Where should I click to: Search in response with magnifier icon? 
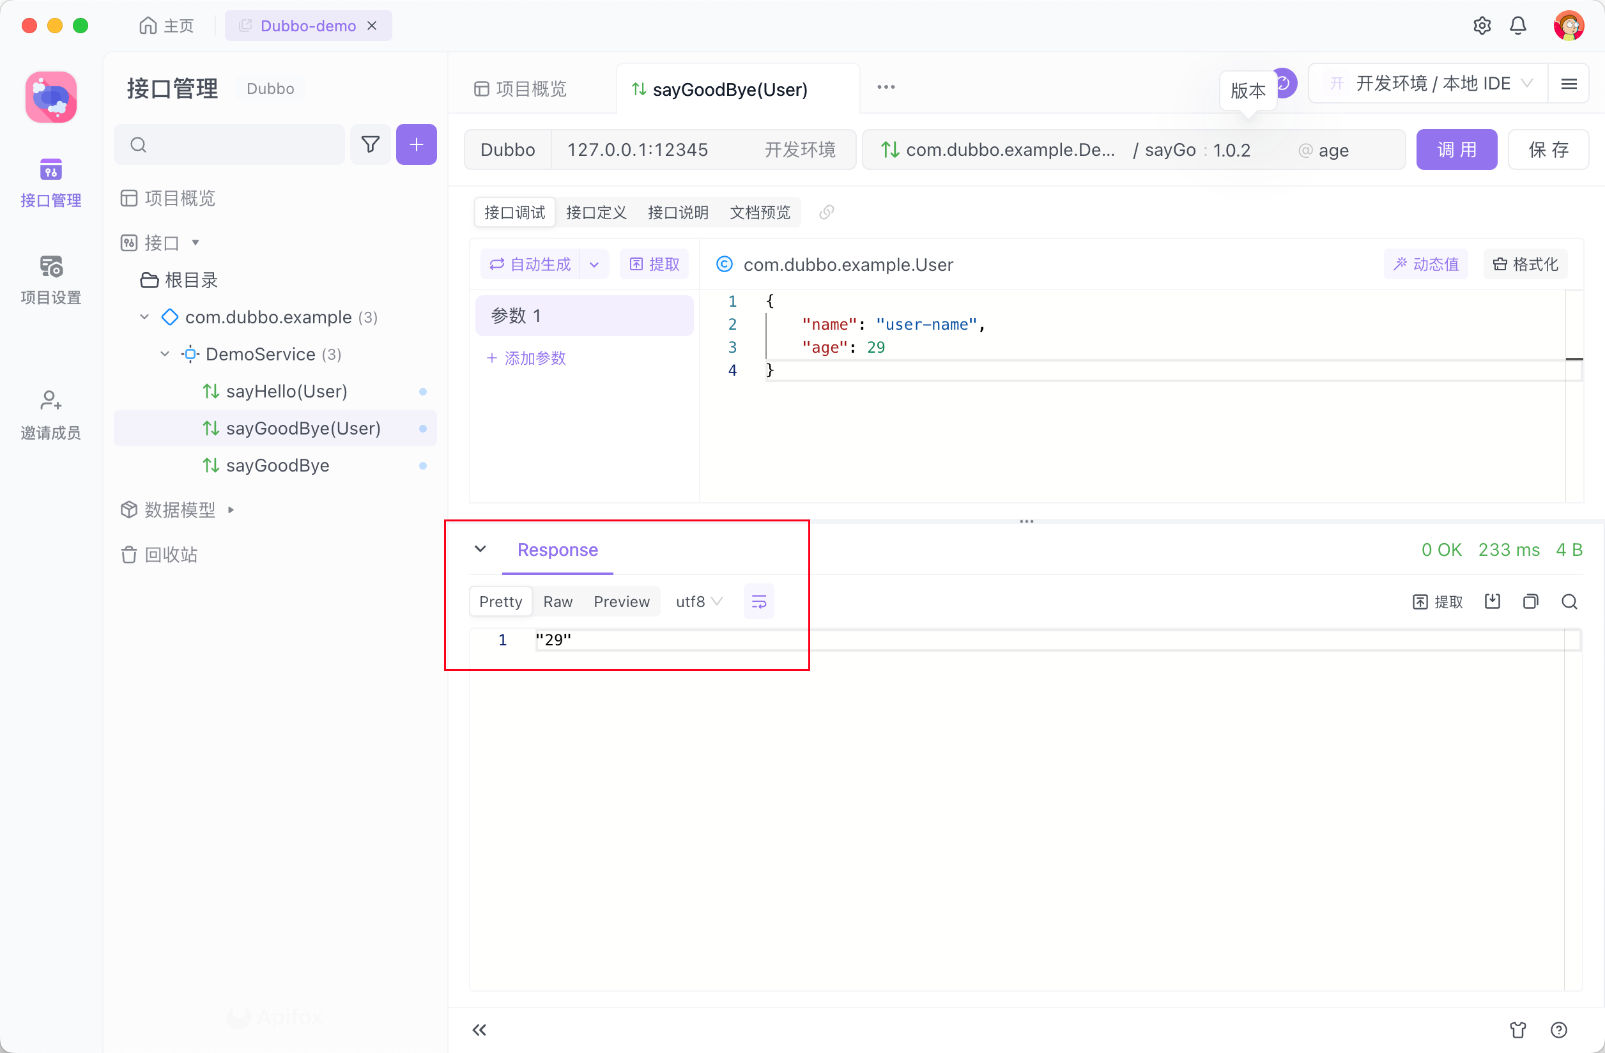1569,601
